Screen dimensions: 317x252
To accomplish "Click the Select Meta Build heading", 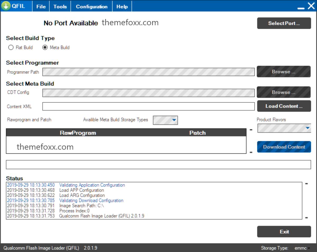I will 30,84.
